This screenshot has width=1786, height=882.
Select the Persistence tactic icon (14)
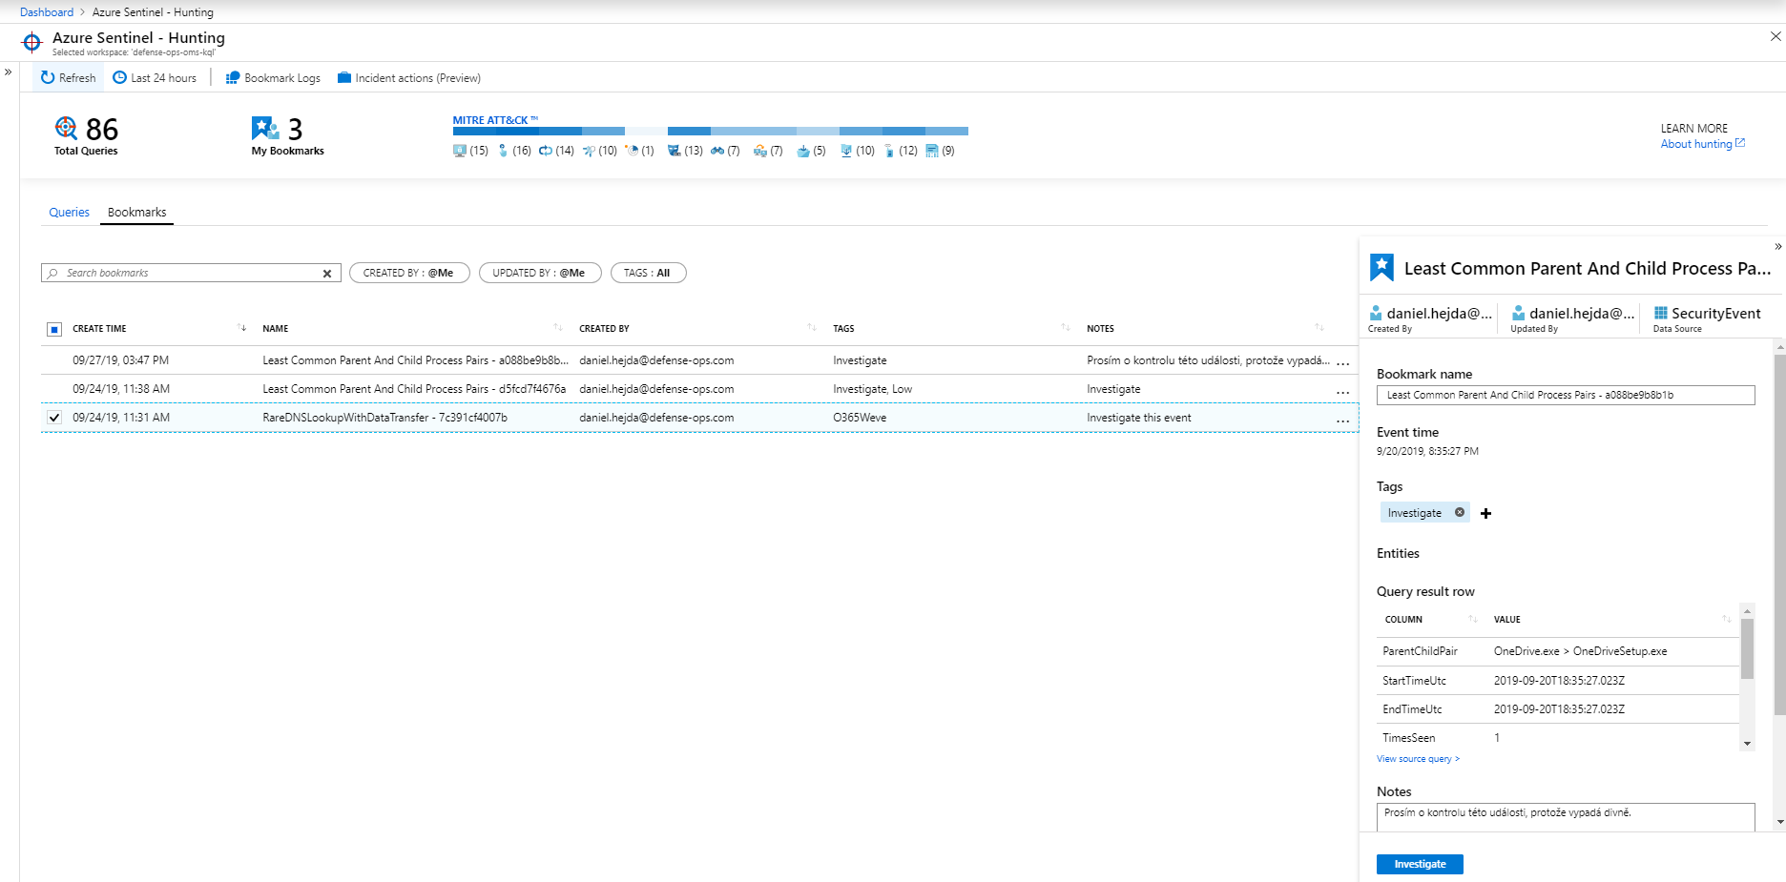click(546, 151)
